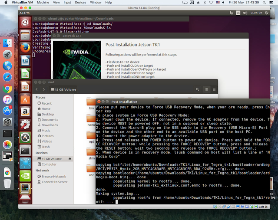Image resolution: width=278 pixels, height=220 pixels.
Task: Click the bin folder in file manager
Action: click(x=91, y=104)
